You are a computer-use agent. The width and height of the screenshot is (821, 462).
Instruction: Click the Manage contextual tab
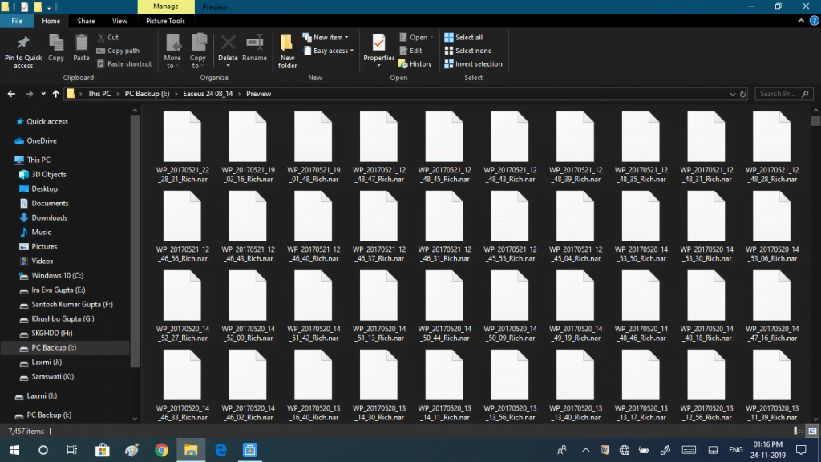coord(166,6)
